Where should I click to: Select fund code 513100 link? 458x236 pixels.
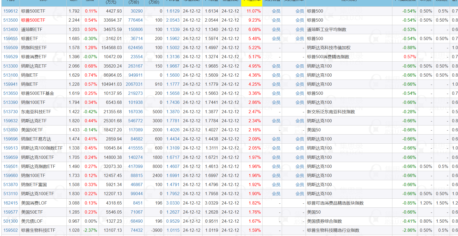point(10,75)
